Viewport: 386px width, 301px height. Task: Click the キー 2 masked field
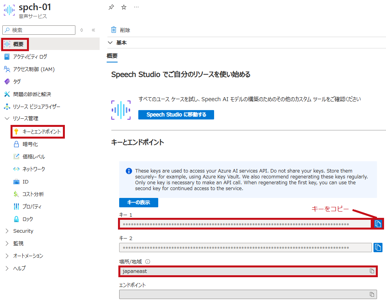245,248
